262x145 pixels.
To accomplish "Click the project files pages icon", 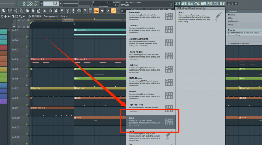I will (27, 11).
